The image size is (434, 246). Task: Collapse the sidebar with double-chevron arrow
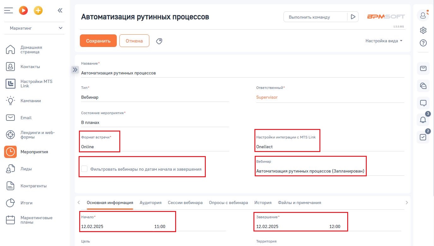click(x=60, y=10)
